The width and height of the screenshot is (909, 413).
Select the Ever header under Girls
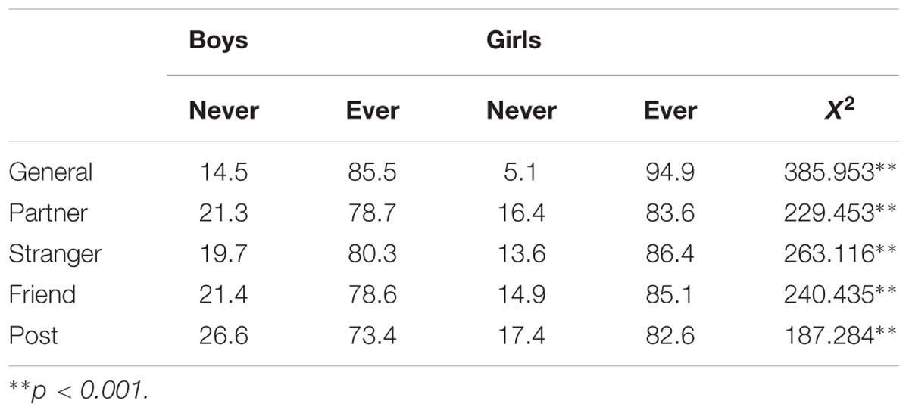pyautogui.click(x=669, y=111)
